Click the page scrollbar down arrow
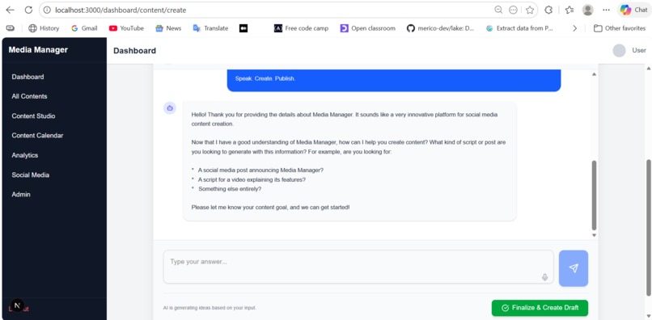Image resolution: width=652 pixels, height=320 pixels. (x=649, y=316)
